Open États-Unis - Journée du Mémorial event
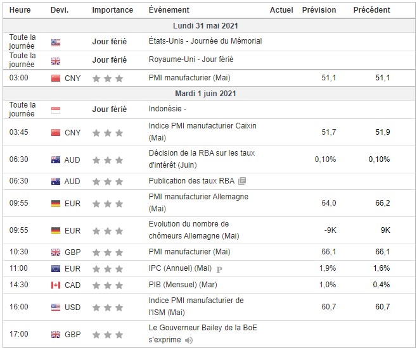The width and height of the screenshot is (417, 348). 205,41
